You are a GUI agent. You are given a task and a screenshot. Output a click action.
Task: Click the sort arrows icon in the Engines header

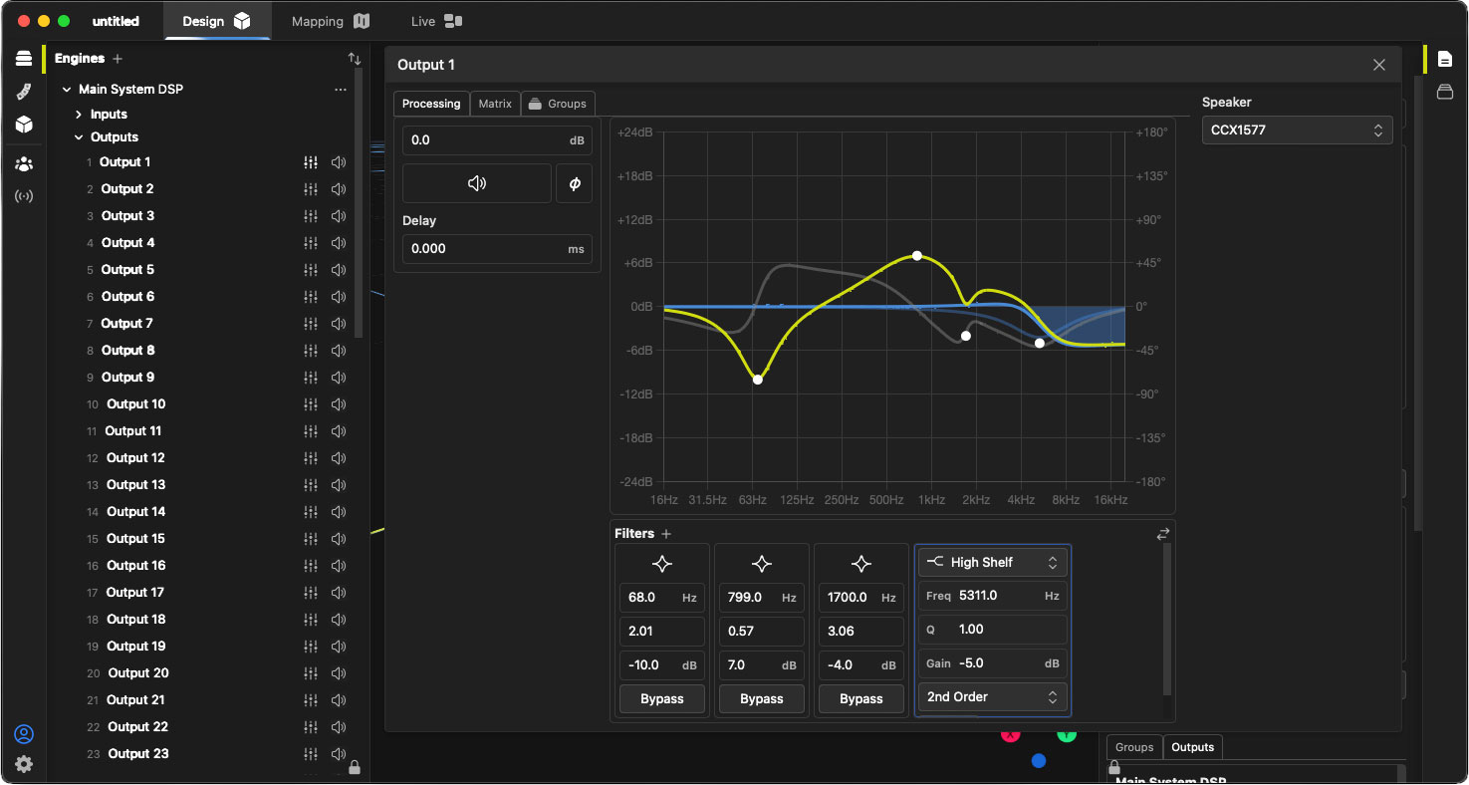pos(355,59)
